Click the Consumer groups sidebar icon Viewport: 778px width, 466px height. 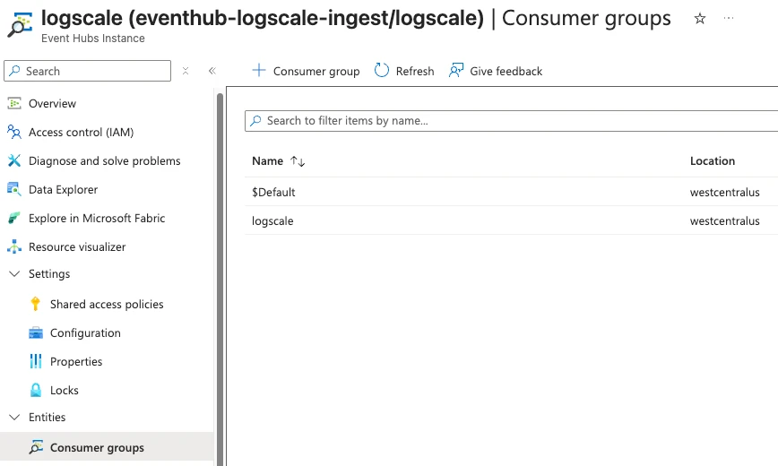pos(36,447)
